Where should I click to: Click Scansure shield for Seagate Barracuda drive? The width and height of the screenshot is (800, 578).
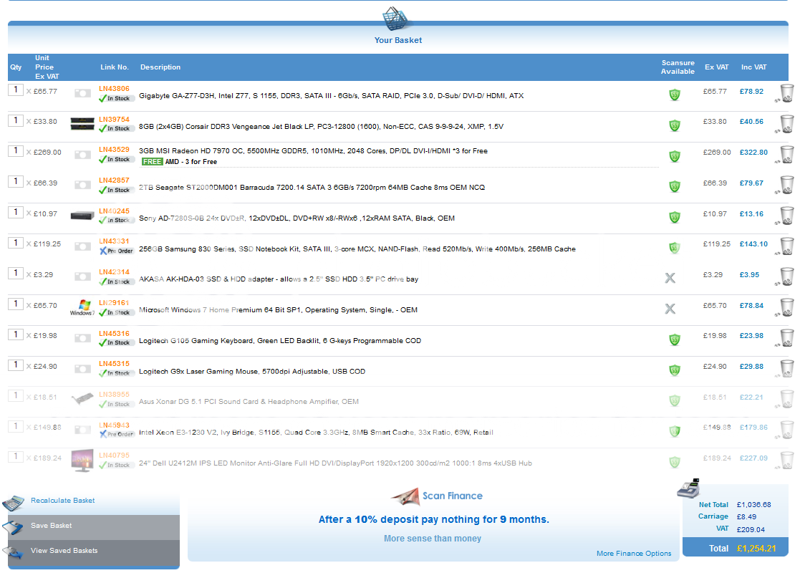pos(674,186)
